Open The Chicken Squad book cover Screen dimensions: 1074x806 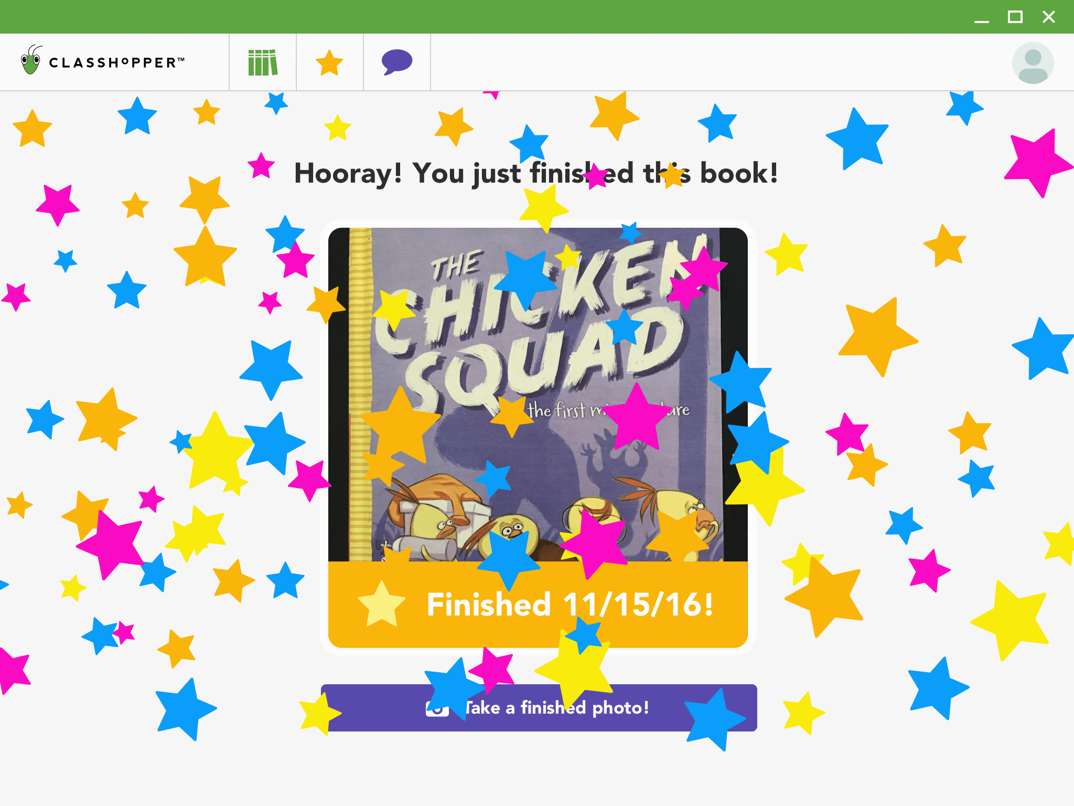point(538,395)
